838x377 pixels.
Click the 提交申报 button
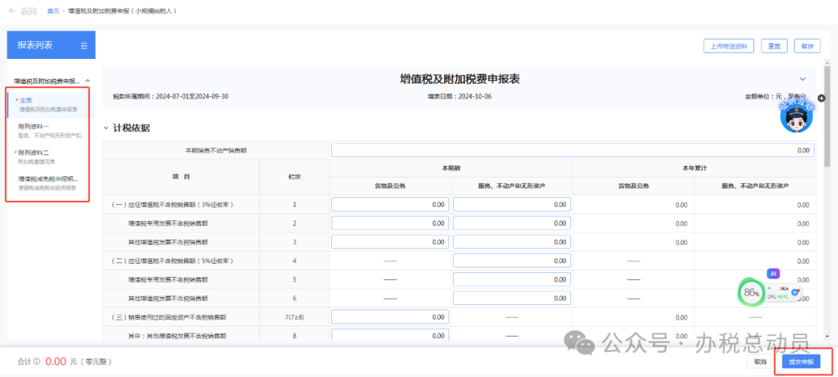point(801,361)
